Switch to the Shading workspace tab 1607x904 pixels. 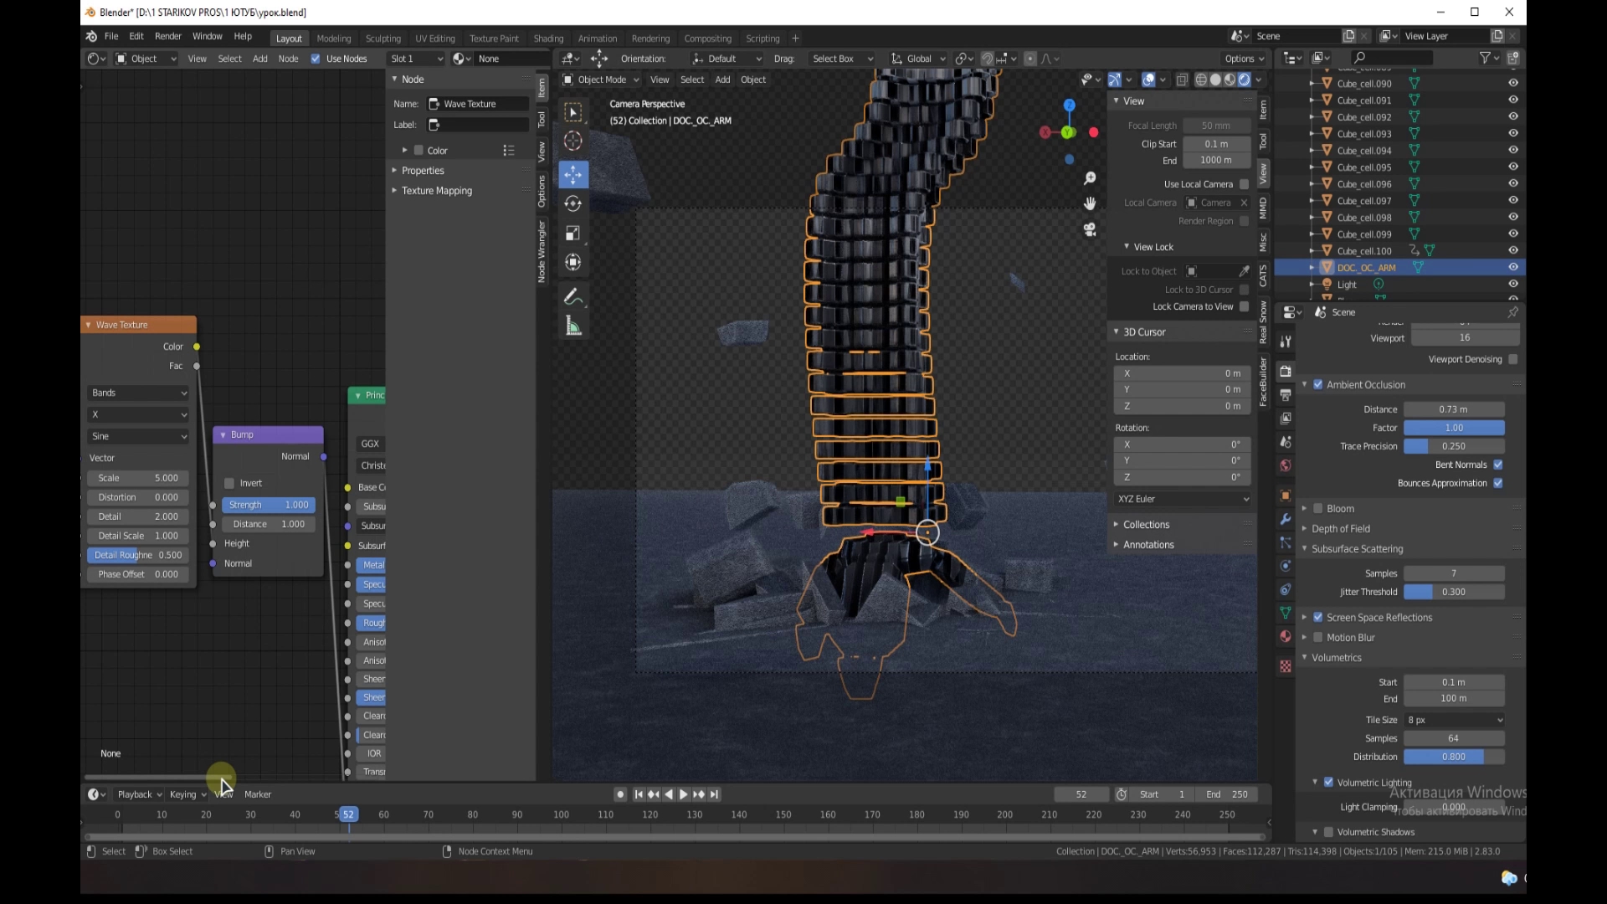click(x=548, y=39)
